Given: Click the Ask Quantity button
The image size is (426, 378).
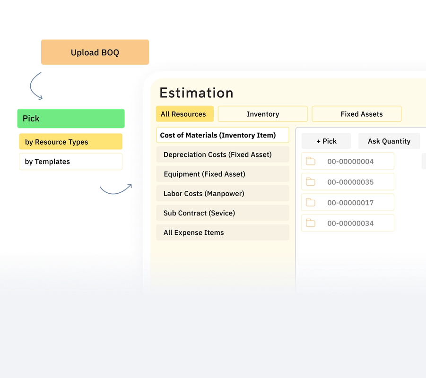Looking at the screenshot, I should (389, 141).
